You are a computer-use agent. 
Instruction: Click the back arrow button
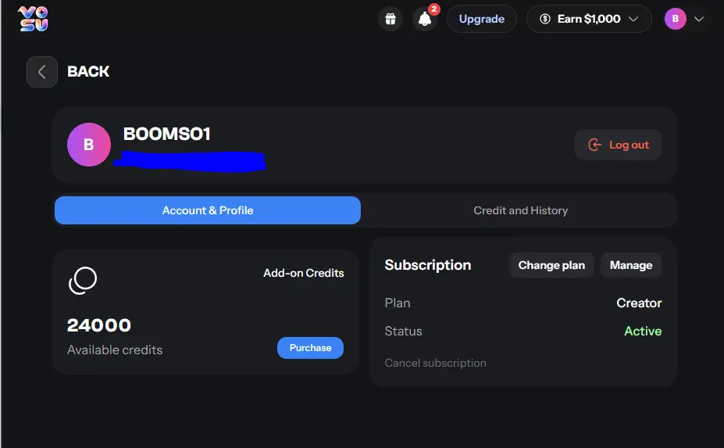[42, 72]
